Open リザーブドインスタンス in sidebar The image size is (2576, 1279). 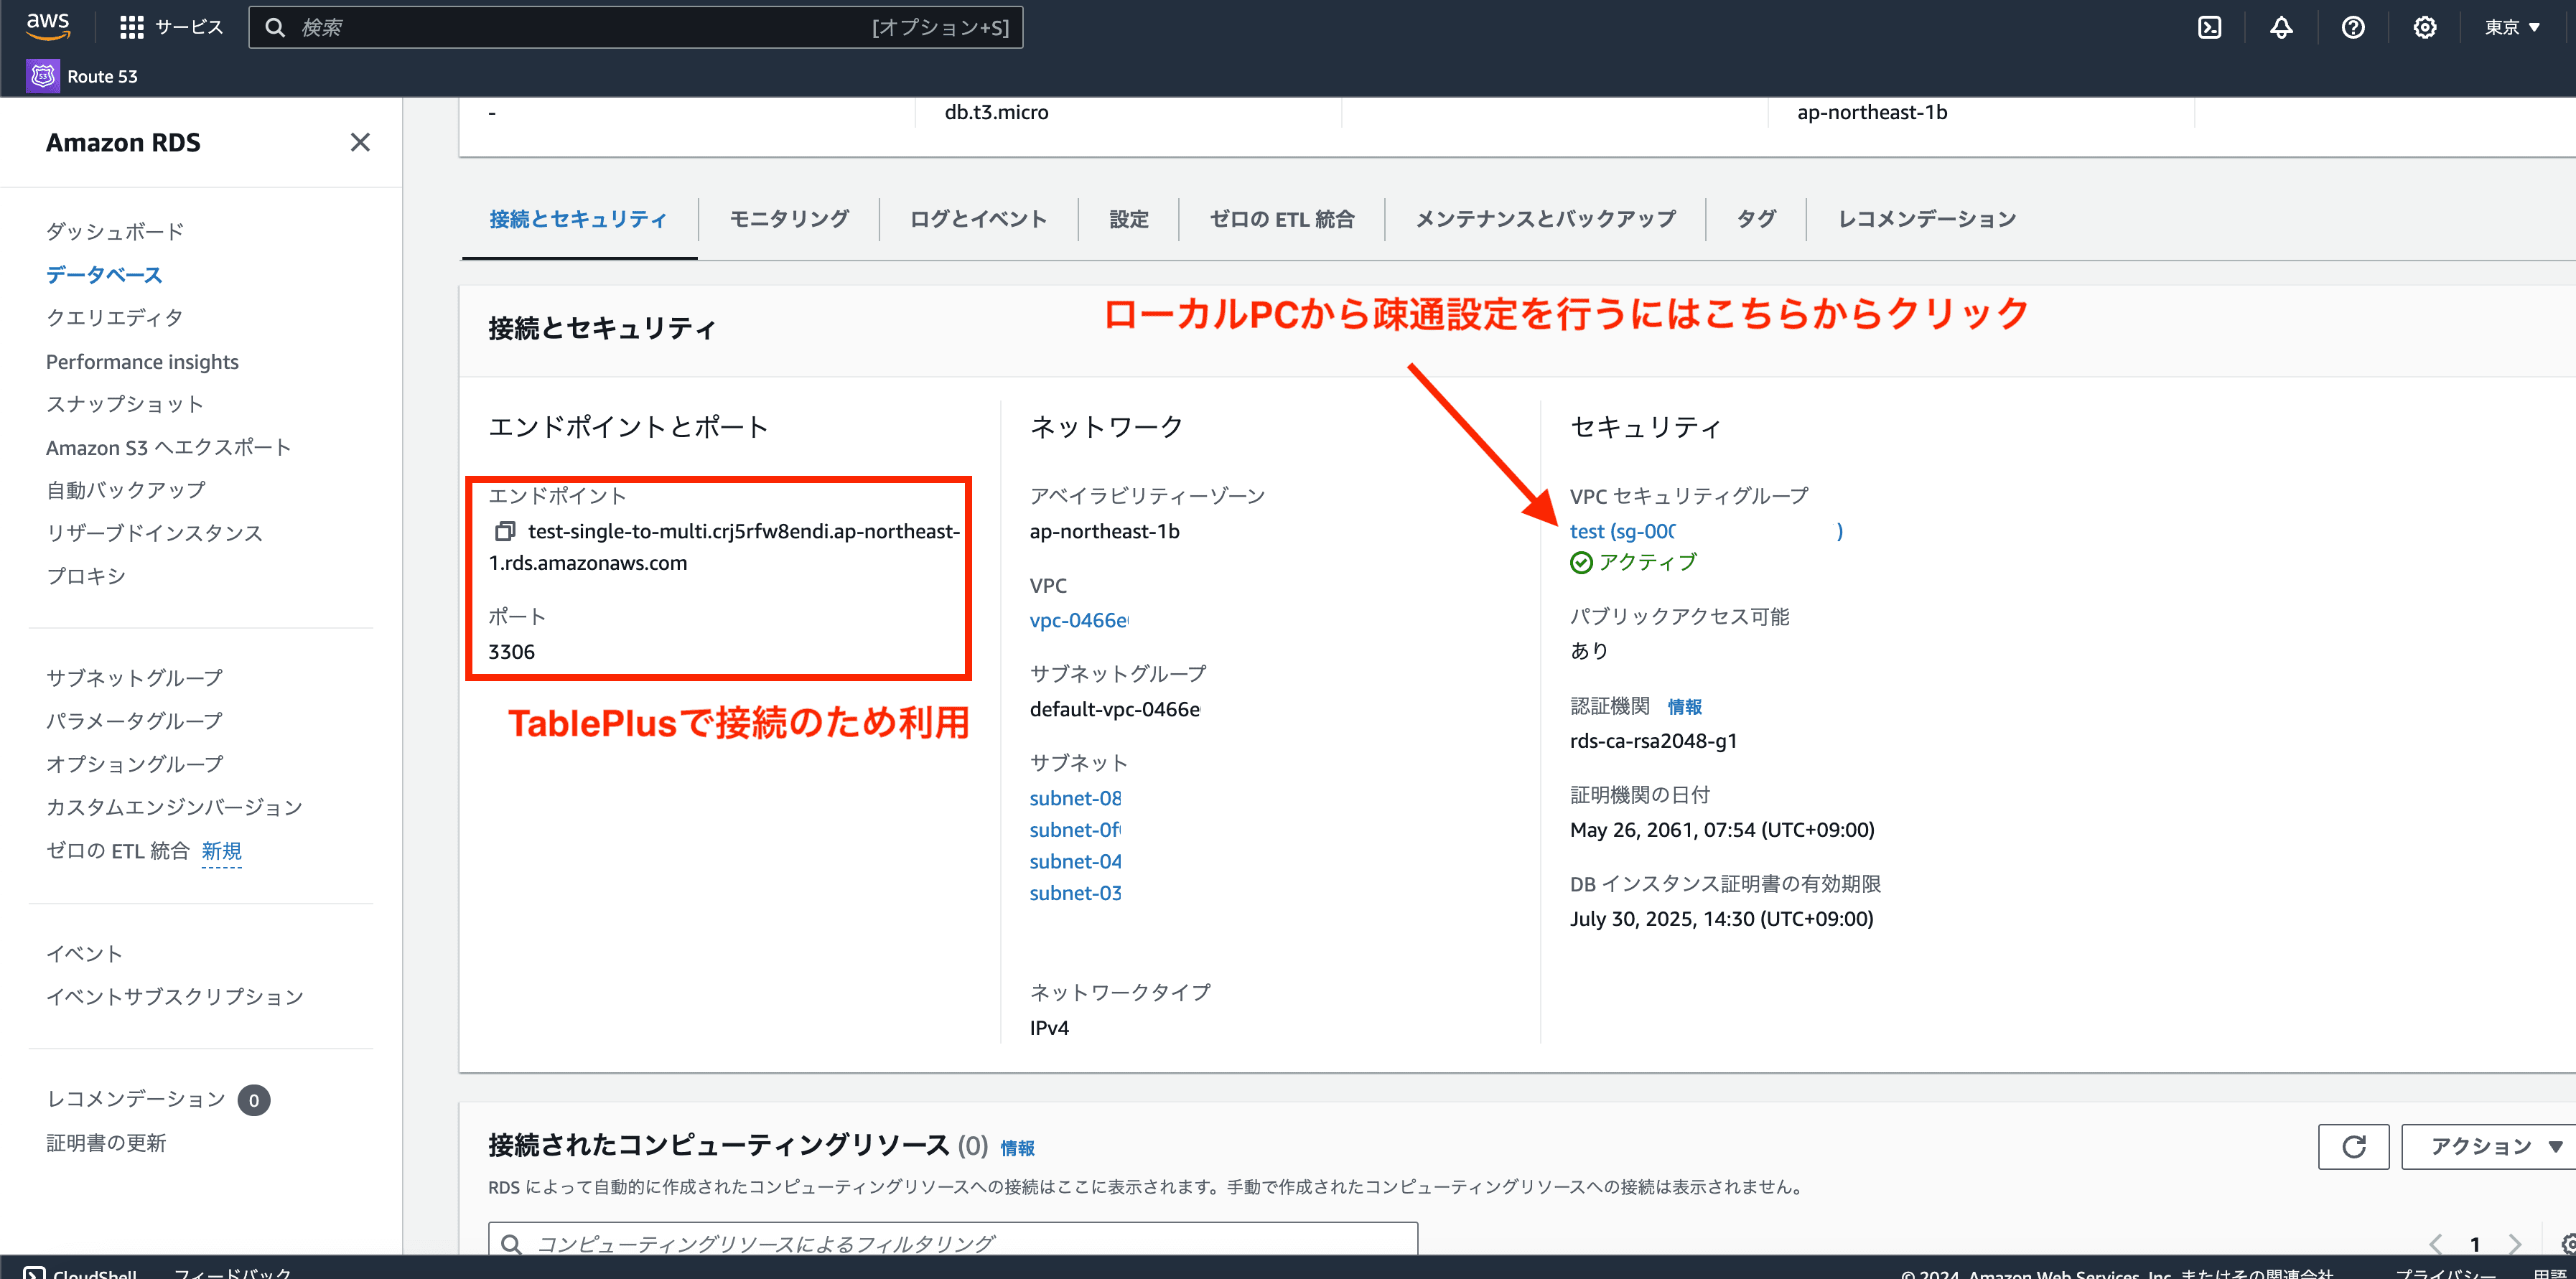click(x=155, y=533)
